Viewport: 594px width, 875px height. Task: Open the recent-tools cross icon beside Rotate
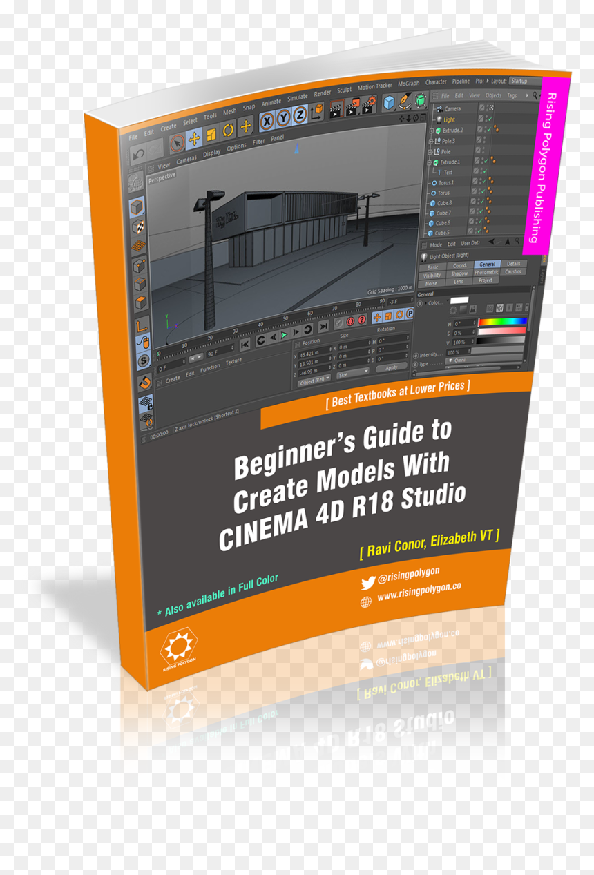[x=246, y=127]
